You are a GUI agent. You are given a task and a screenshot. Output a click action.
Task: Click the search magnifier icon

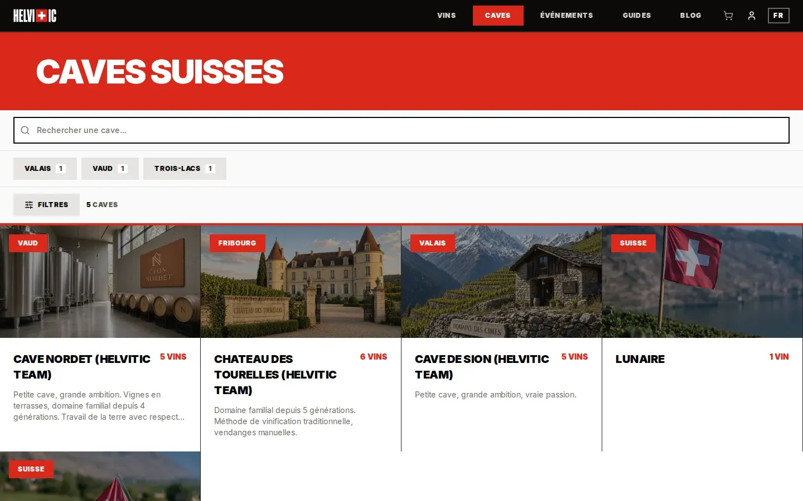click(25, 130)
